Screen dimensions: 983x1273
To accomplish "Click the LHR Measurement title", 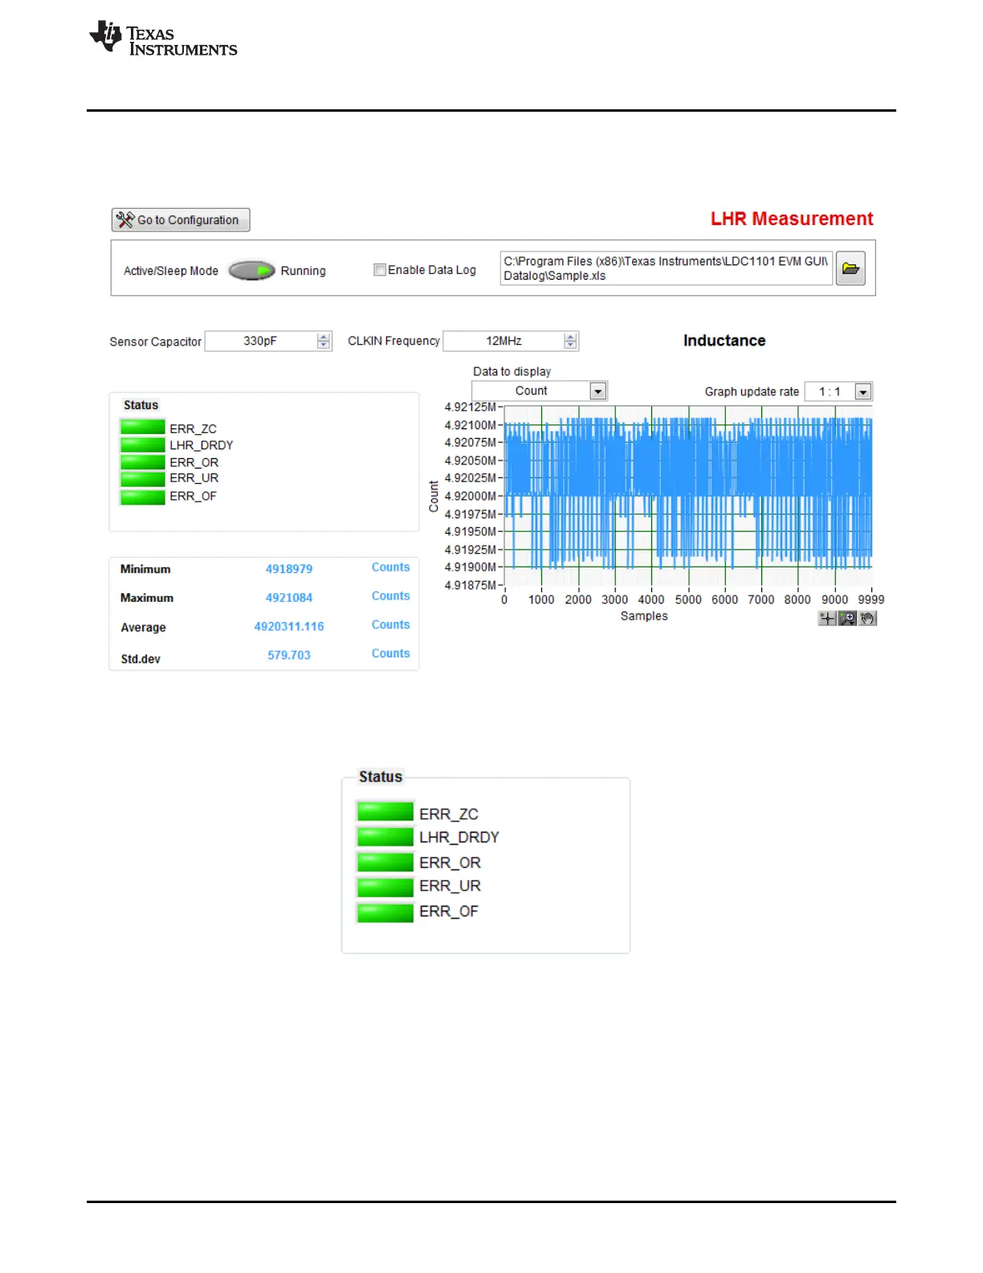I will click(x=792, y=219).
